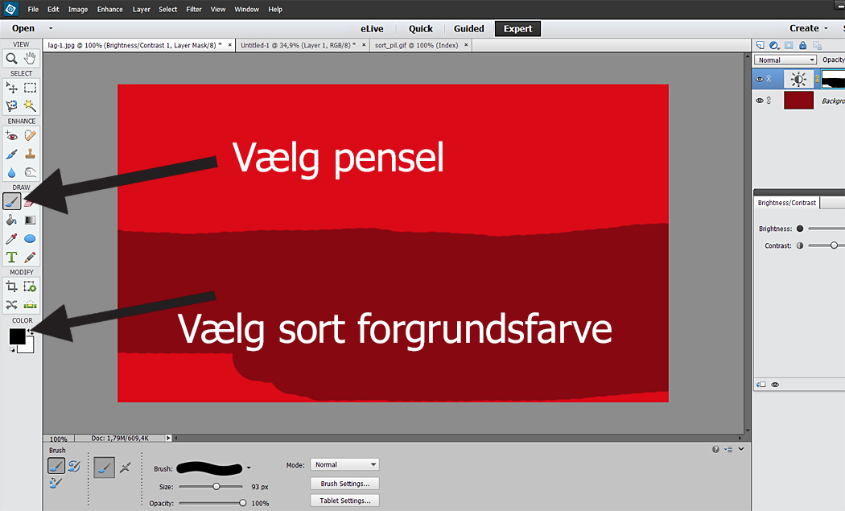845x511 pixels.
Task: Select the Zoom magnifier tool
Action: (12, 58)
